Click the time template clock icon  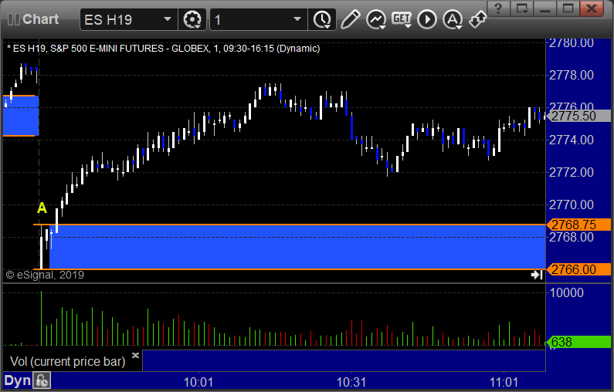322,19
